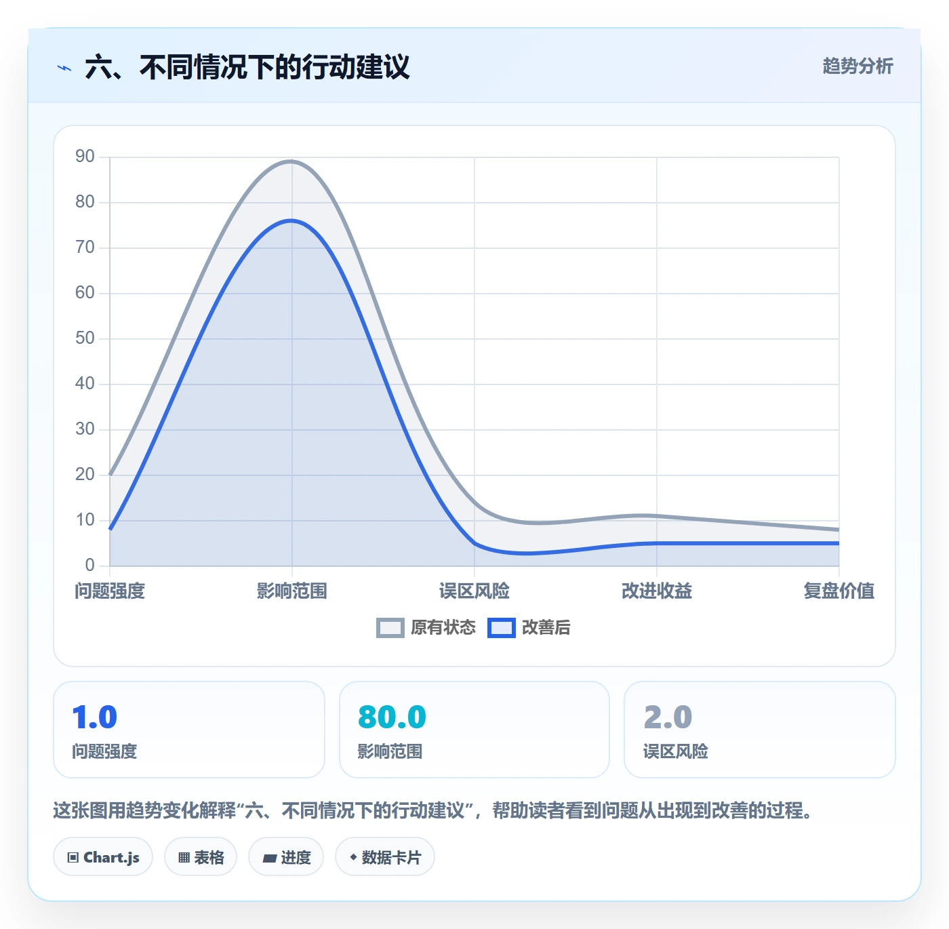Viewport: 949px width, 929px height.
Task: Select the 数据卡片 tag chip
Action: pyautogui.click(x=385, y=857)
